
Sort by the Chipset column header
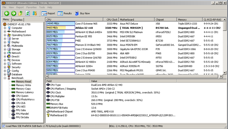click(166, 20)
